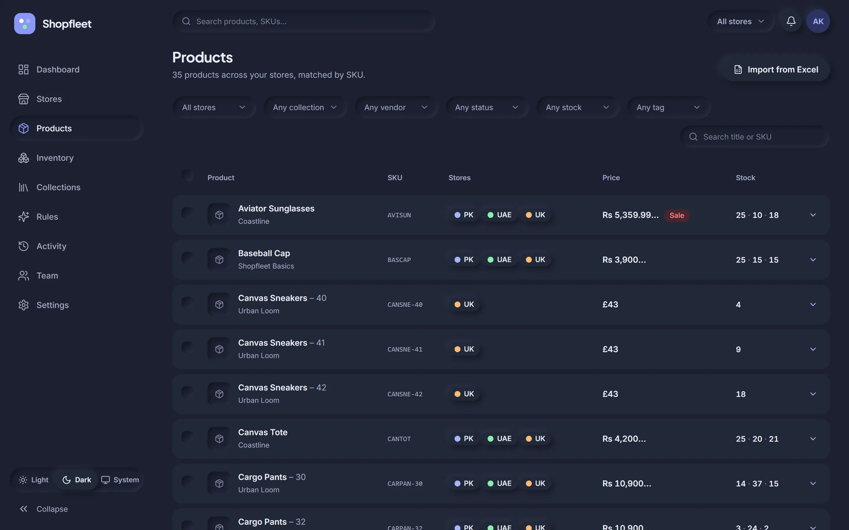Screen dimensions: 849x530
Task: Open the Any tag filter dropdown
Action: (x=669, y=107)
